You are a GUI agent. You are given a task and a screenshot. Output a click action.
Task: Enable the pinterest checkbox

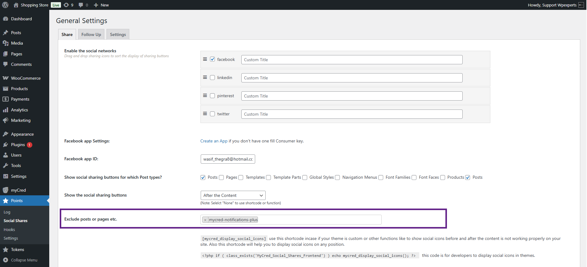pos(212,96)
